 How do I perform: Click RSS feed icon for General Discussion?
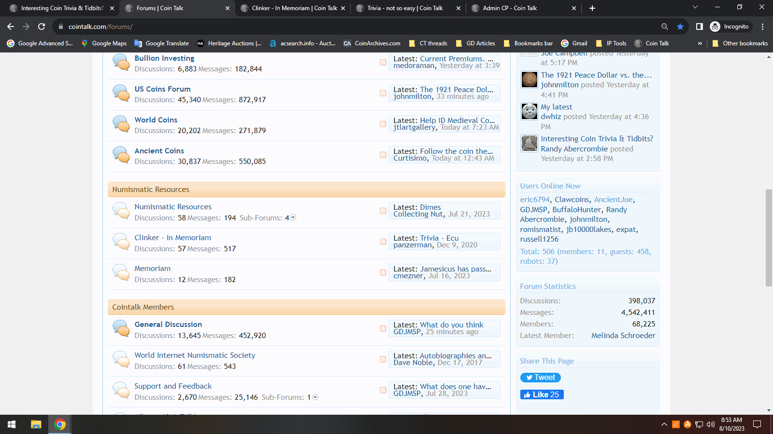pyautogui.click(x=383, y=328)
